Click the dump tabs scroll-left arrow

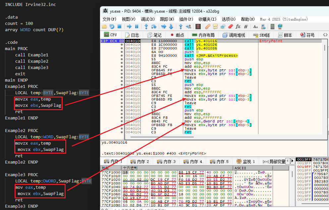coord(288,161)
